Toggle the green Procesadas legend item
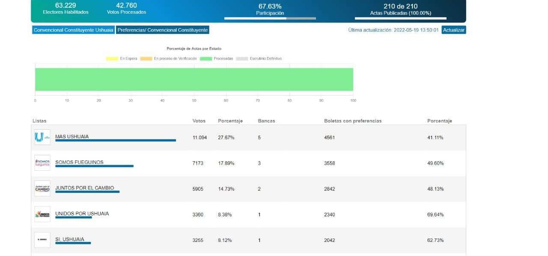The height and width of the screenshot is (256, 548). point(217,58)
